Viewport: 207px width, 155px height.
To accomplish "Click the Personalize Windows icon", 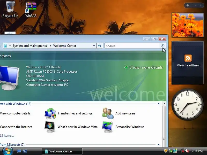I will tap(107, 127).
